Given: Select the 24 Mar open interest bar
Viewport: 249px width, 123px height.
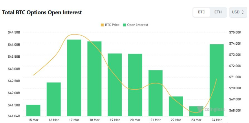Looking at the screenshot, I should point(217,80).
